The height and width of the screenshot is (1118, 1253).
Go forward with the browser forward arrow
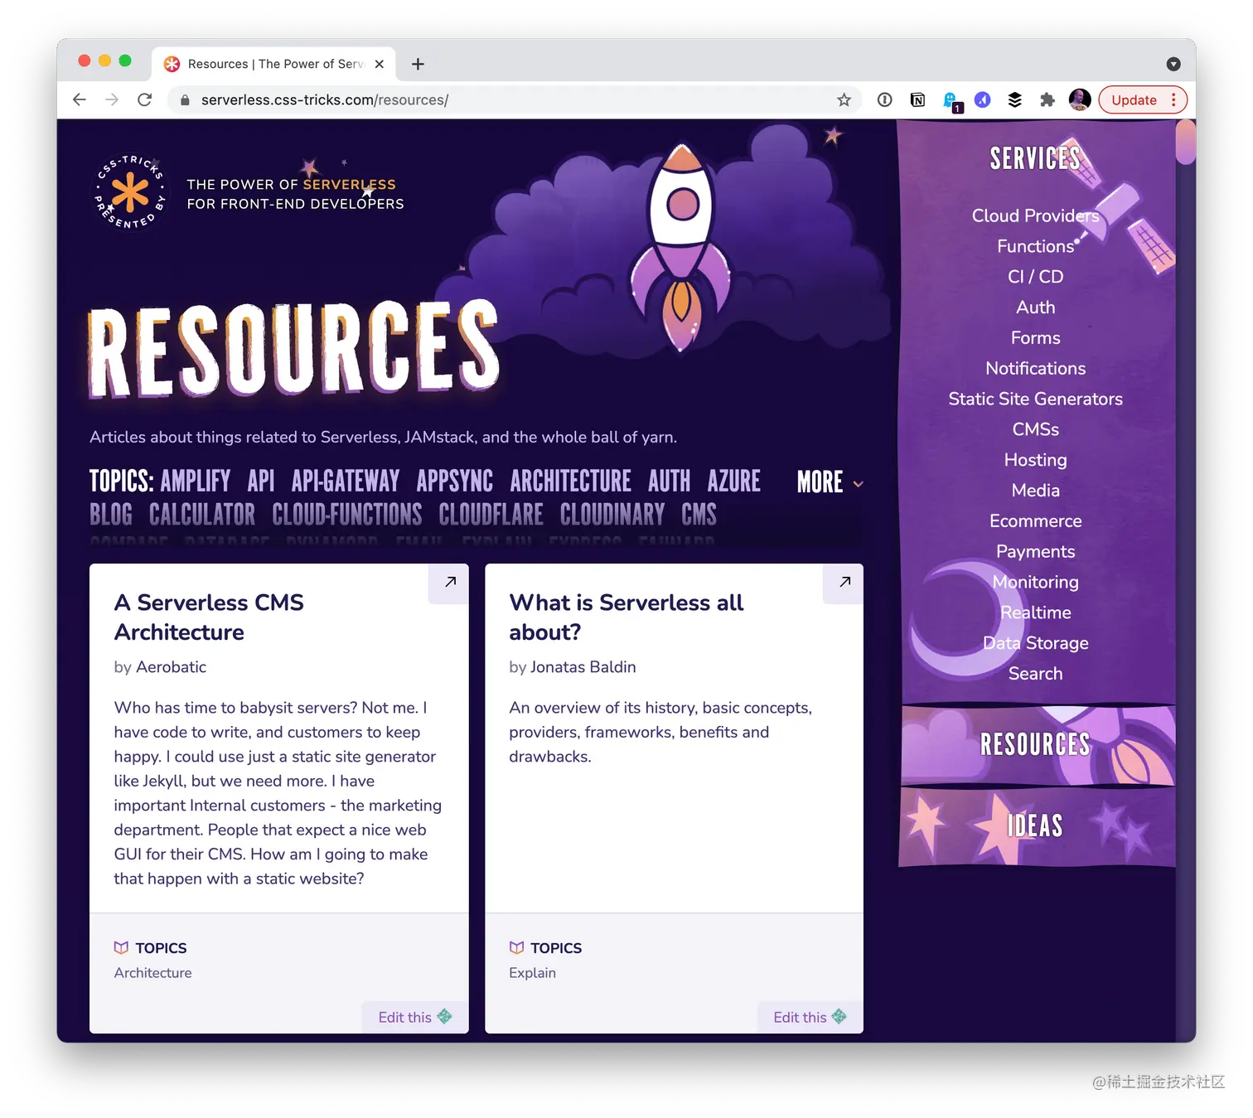tap(112, 99)
